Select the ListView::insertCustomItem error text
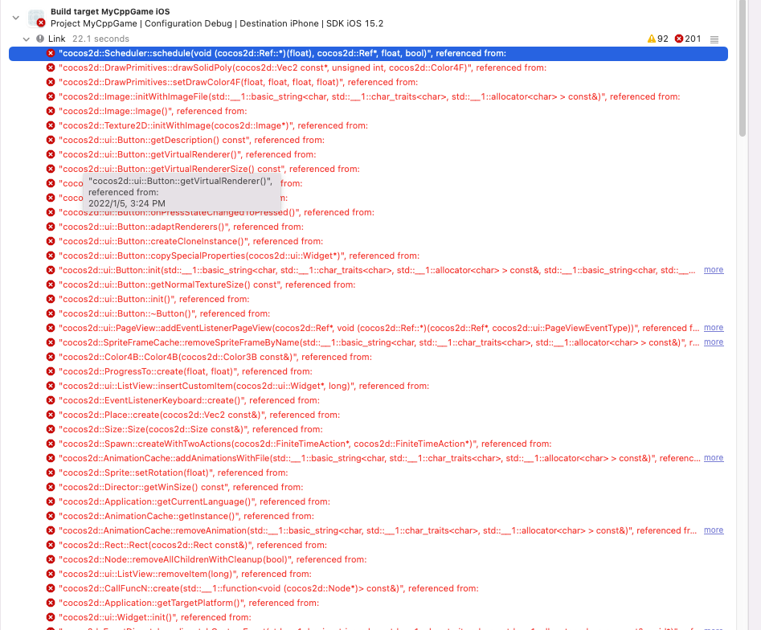761x630 pixels. tap(243, 386)
